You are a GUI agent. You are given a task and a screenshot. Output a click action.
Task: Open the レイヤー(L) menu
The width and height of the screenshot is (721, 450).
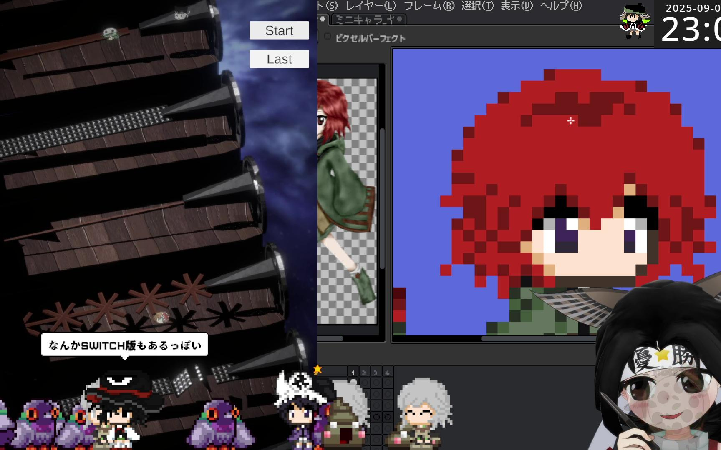pyautogui.click(x=371, y=6)
